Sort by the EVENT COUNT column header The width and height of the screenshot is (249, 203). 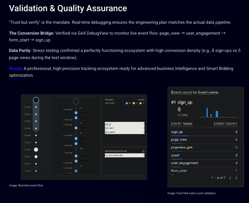click(226, 124)
